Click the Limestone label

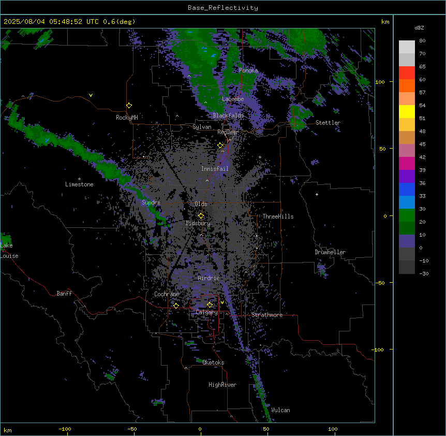pyautogui.click(x=79, y=184)
